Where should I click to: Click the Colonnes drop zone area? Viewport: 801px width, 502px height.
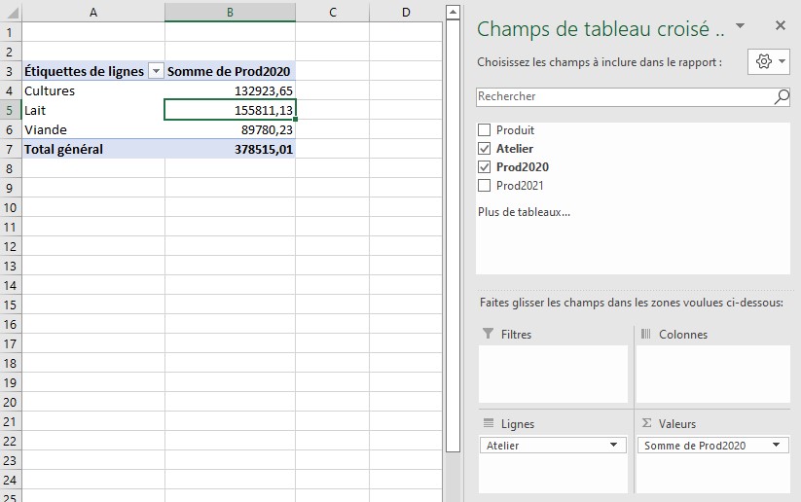pos(713,374)
